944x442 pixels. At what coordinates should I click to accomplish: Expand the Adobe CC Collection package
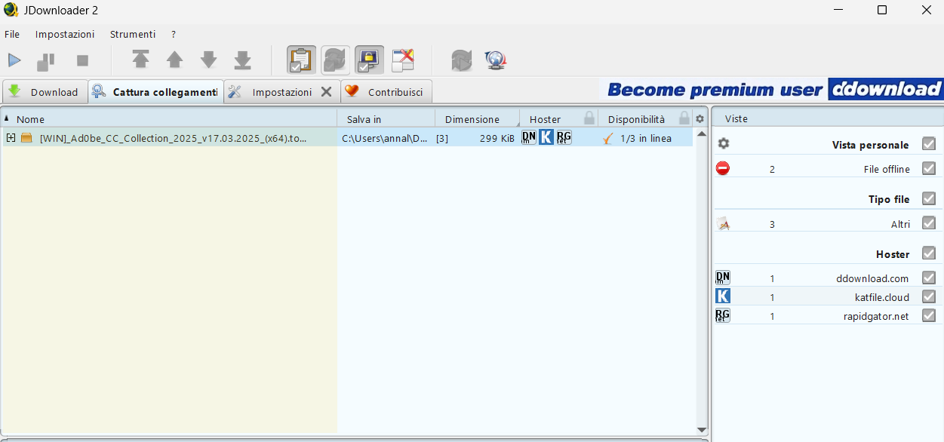(x=11, y=138)
